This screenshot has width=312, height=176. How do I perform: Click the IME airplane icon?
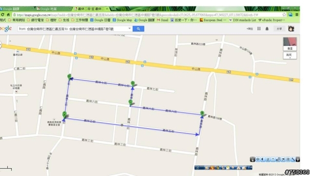tap(283, 159)
